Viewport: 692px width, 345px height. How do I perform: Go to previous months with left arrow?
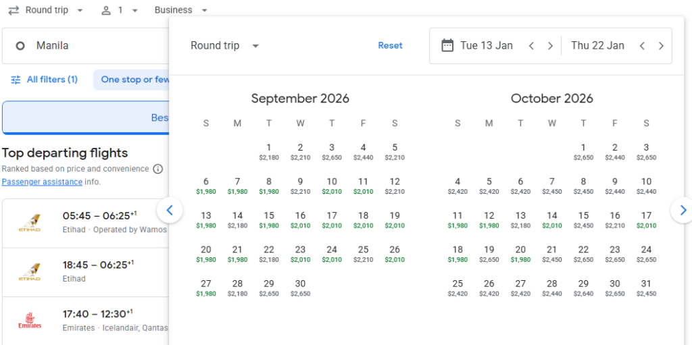[x=170, y=211]
